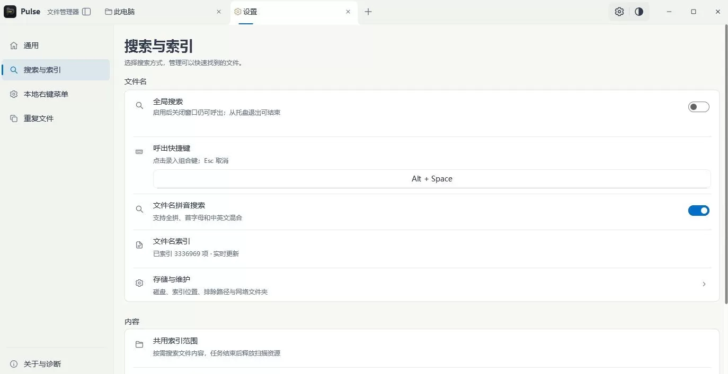728x374 pixels.
Task: Select 搜索与索引 in the sidebar
Action: tap(56, 70)
